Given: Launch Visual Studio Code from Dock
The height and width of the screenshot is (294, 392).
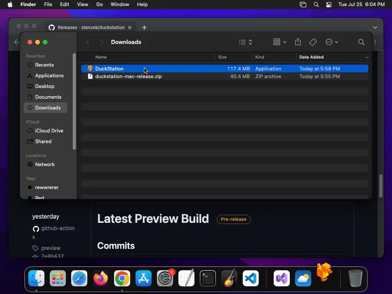Looking at the screenshot, I should [251, 278].
